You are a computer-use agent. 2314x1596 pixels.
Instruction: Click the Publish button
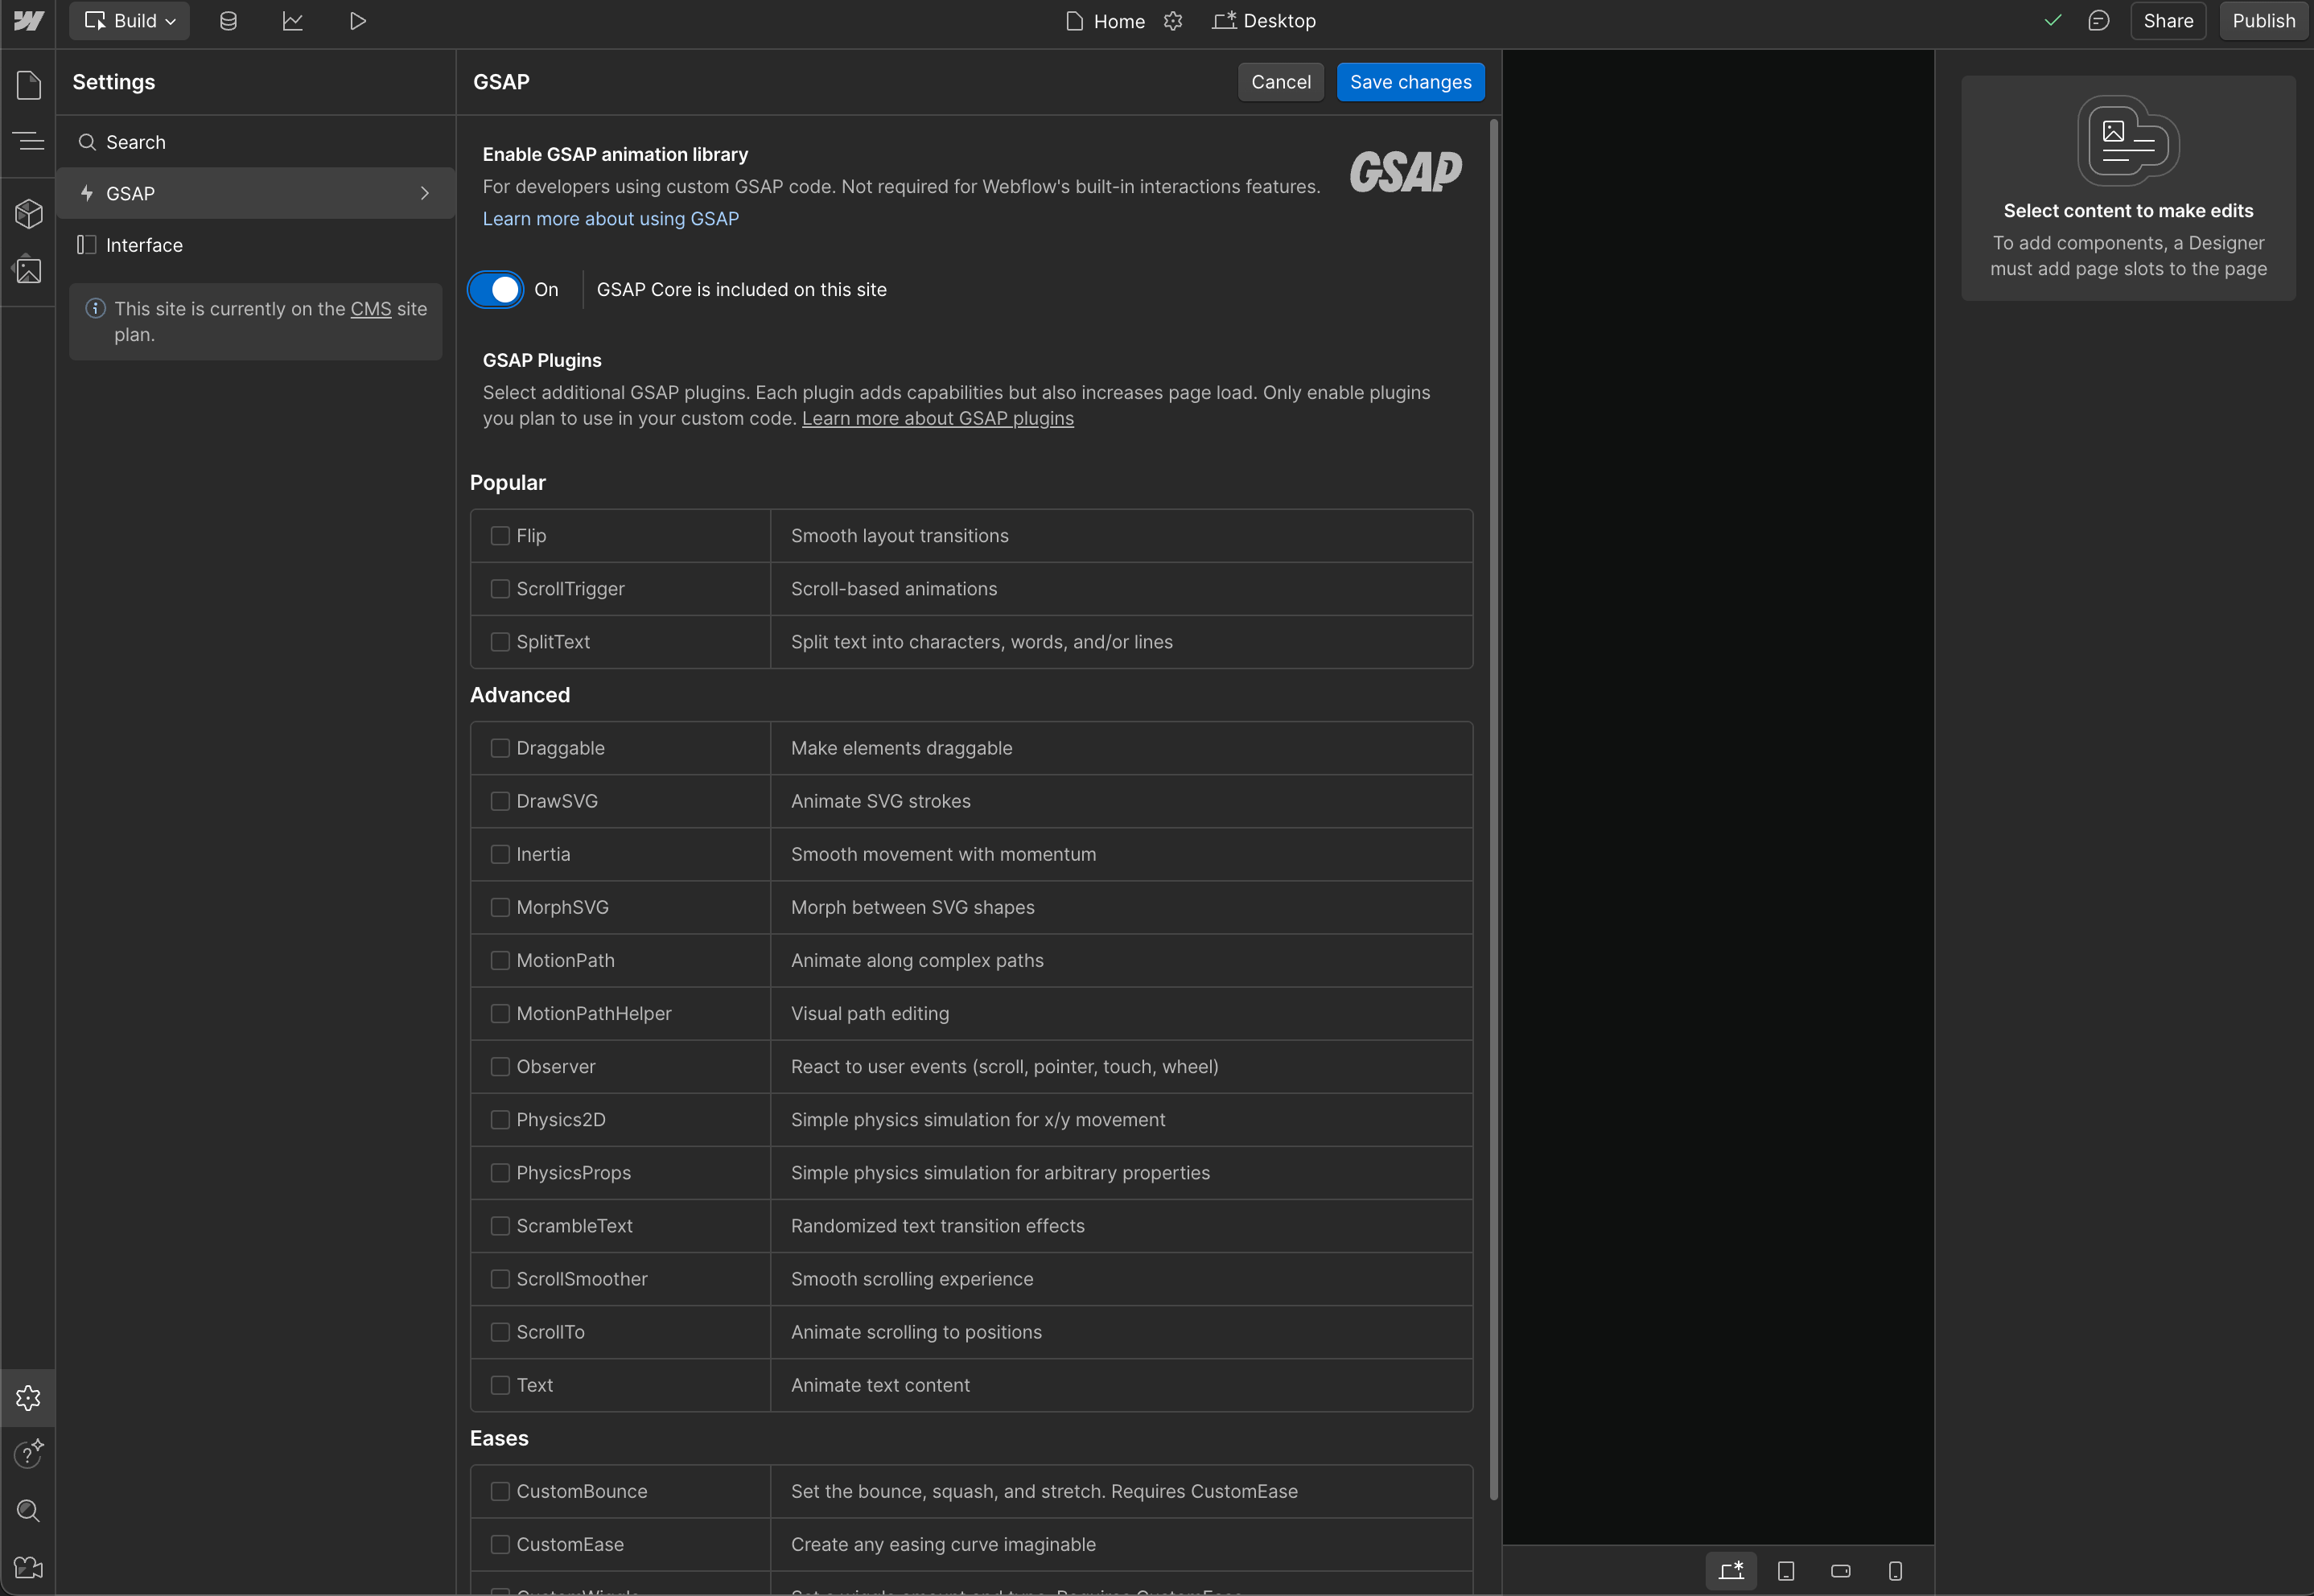tap(2264, 21)
